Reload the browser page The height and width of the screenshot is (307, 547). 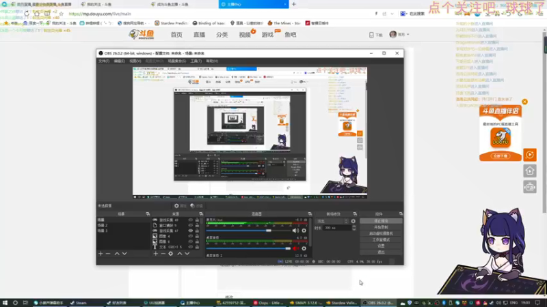tap(27, 14)
